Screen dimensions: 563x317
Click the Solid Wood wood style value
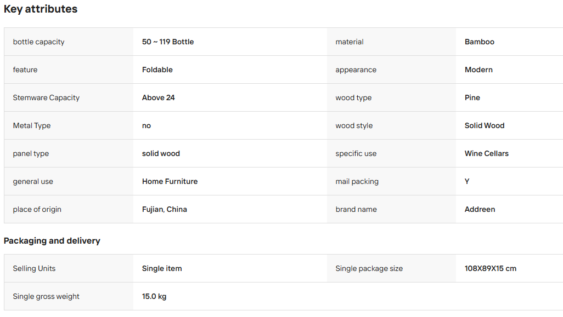click(485, 125)
